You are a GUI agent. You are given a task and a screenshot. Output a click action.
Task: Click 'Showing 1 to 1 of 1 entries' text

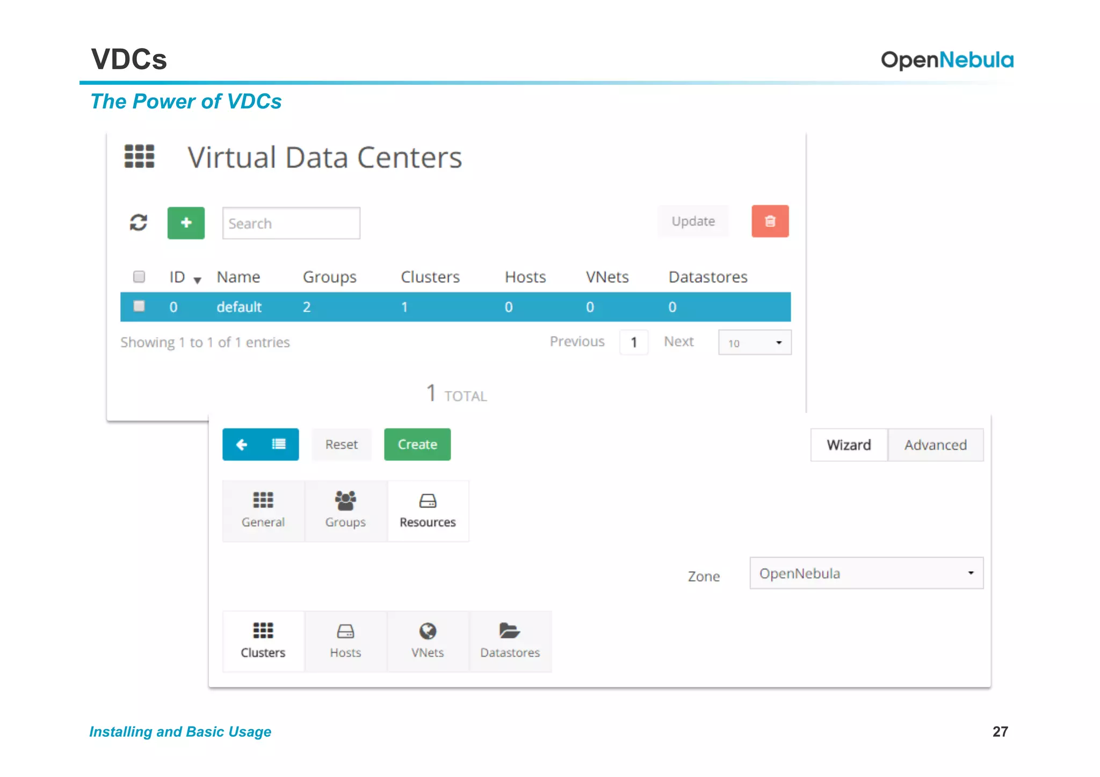(205, 342)
